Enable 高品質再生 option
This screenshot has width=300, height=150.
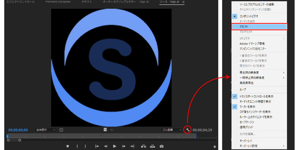point(259,83)
